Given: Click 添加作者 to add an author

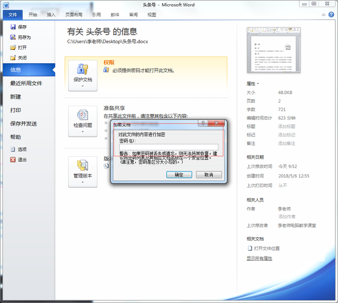Looking at the screenshot, I should click(x=287, y=216).
